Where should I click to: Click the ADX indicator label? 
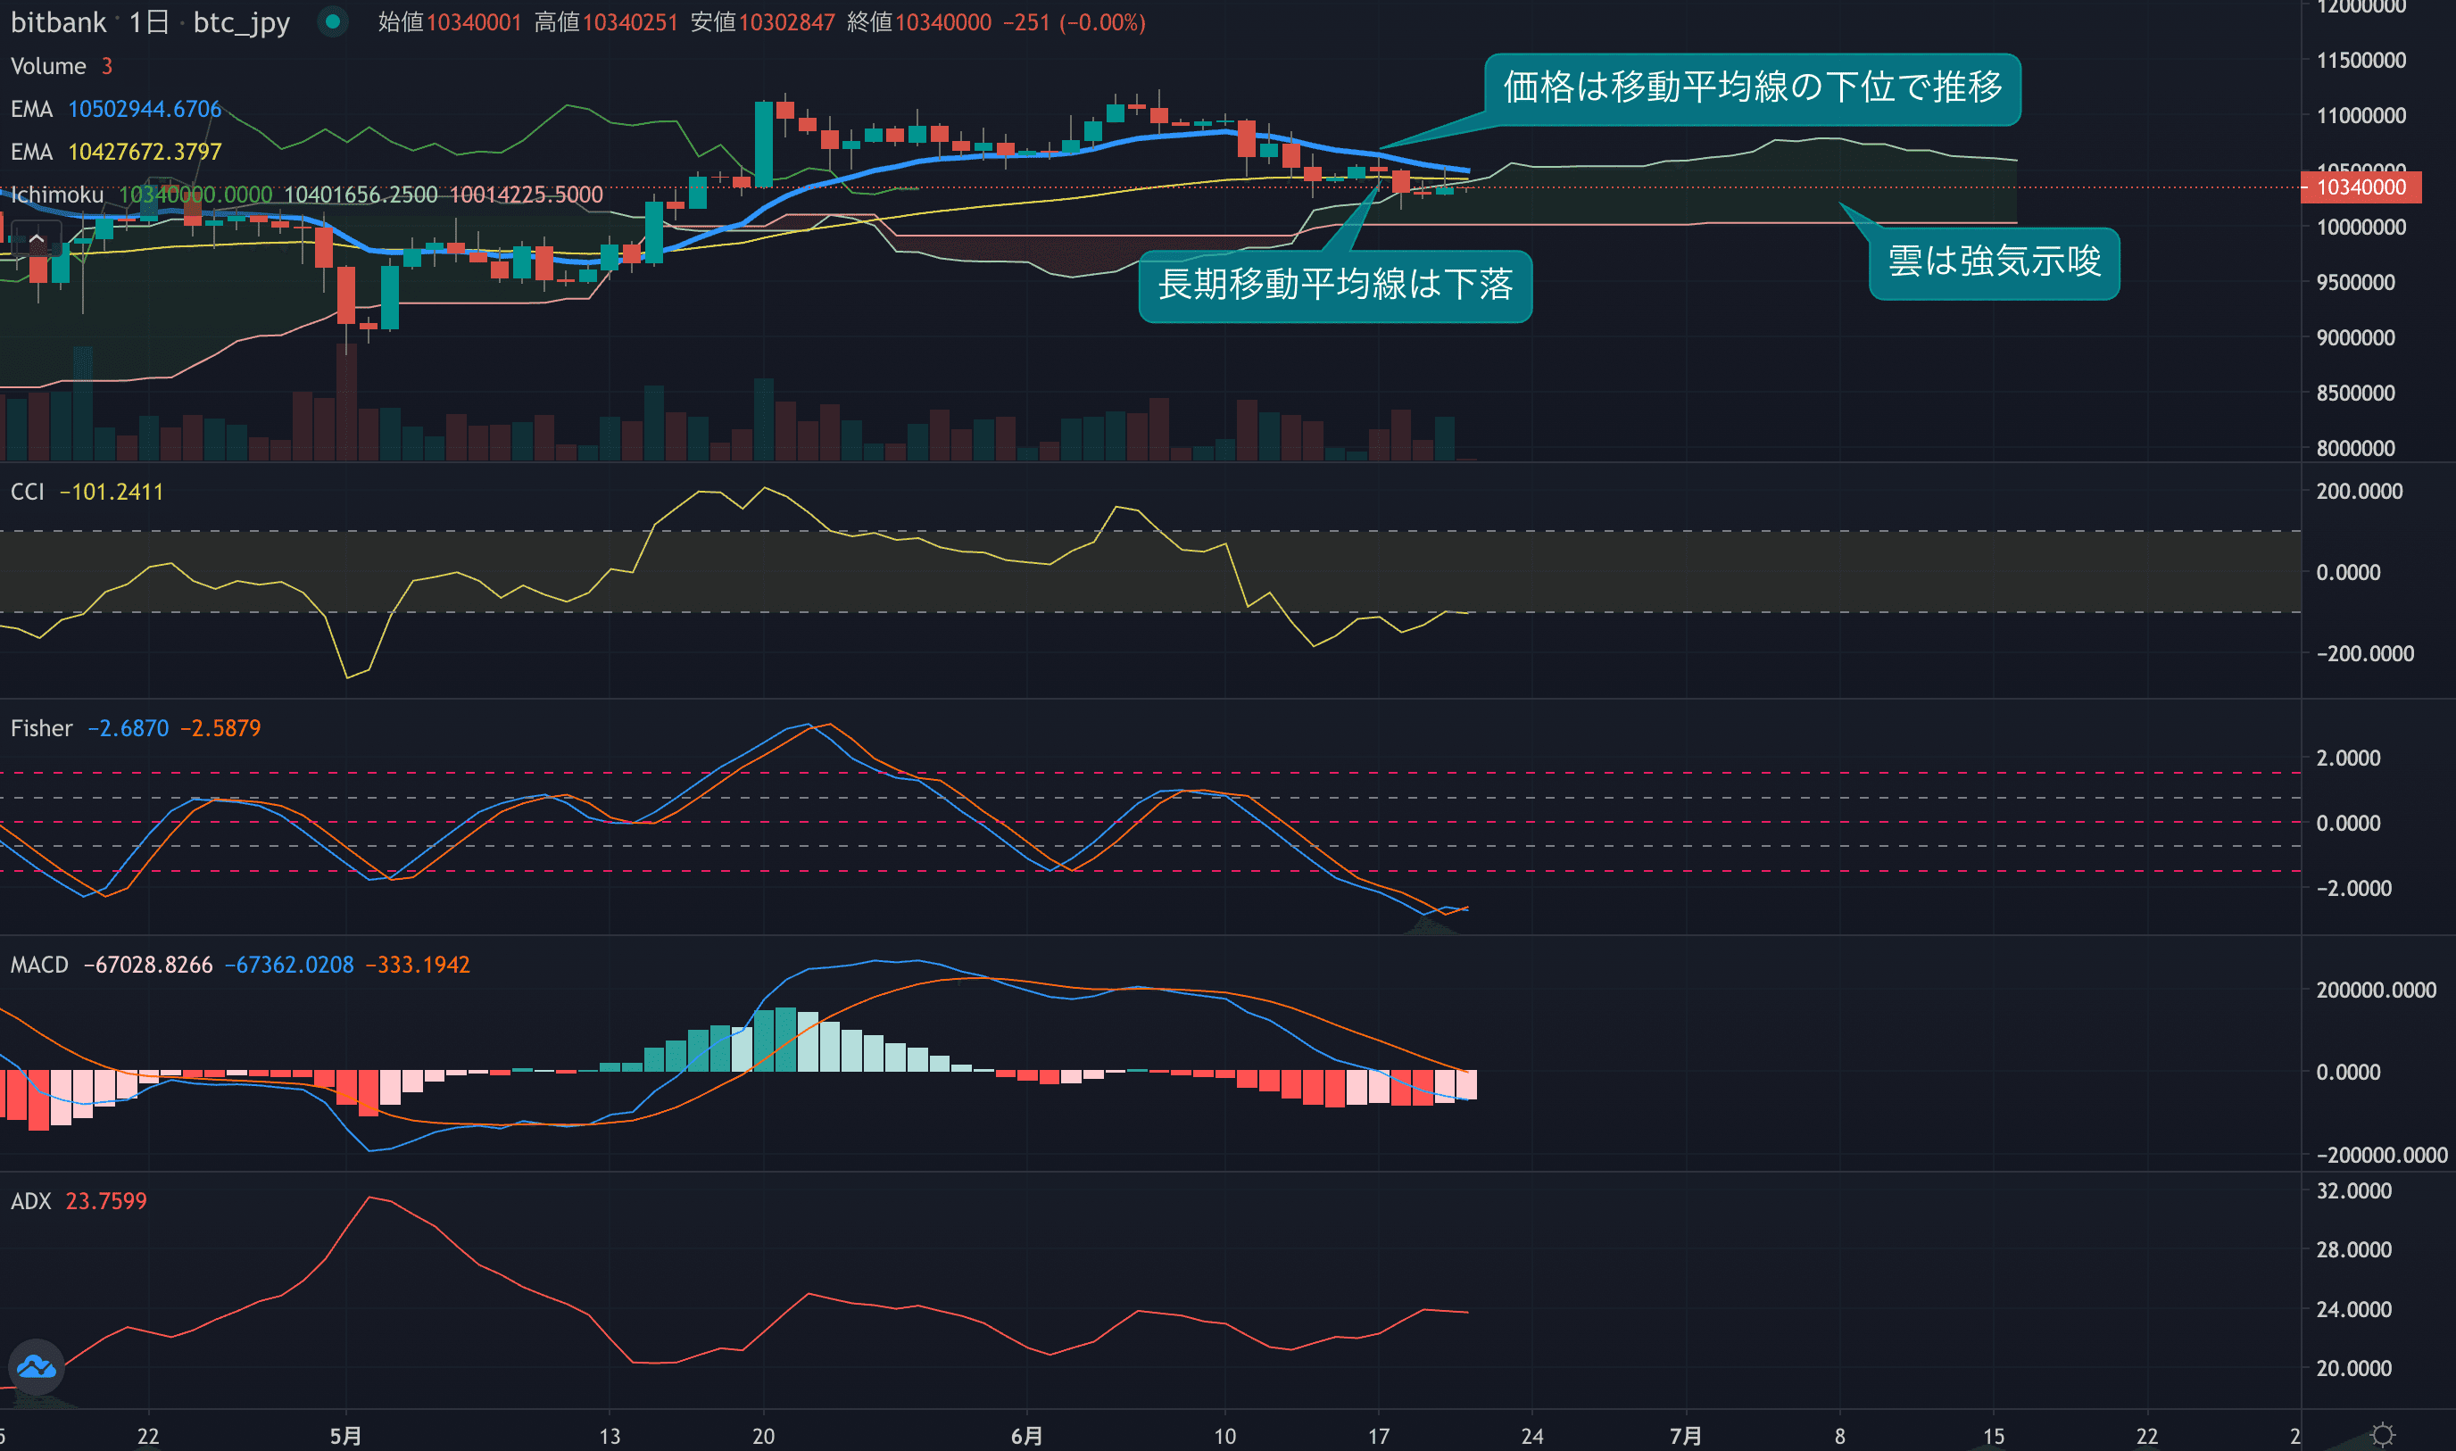pyautogui.click(x=30, y=1201)
